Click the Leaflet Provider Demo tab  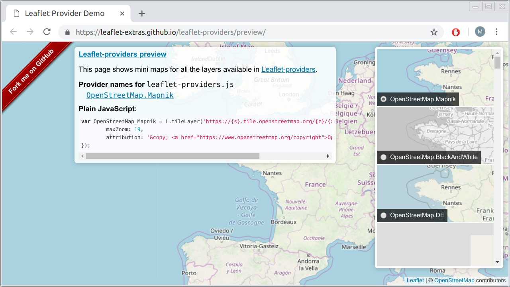(65, 13)
